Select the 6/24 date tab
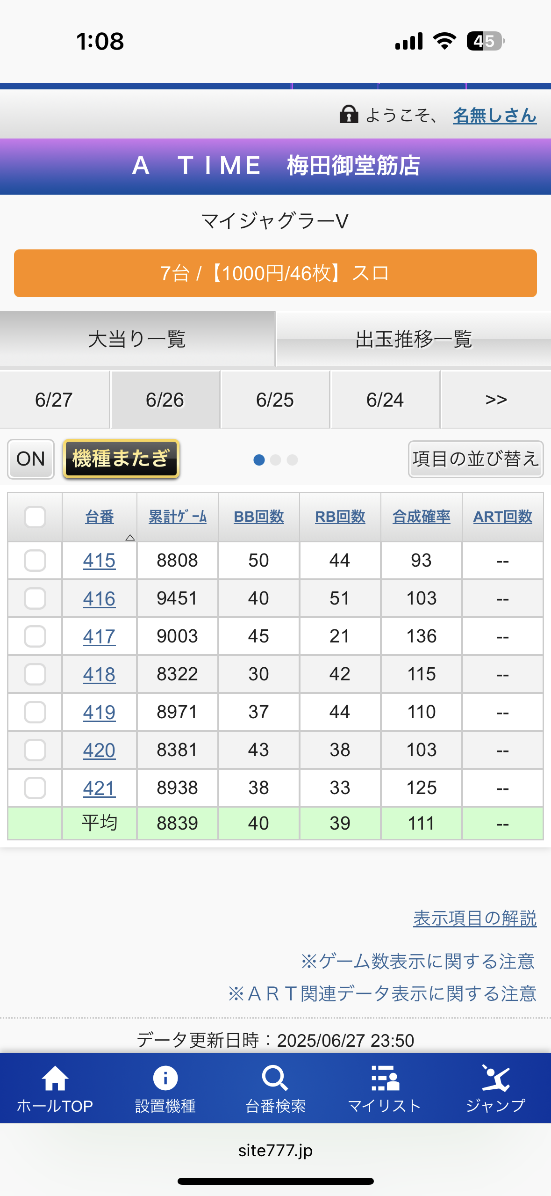This screenshot has height=1196, width=551. 385,400
